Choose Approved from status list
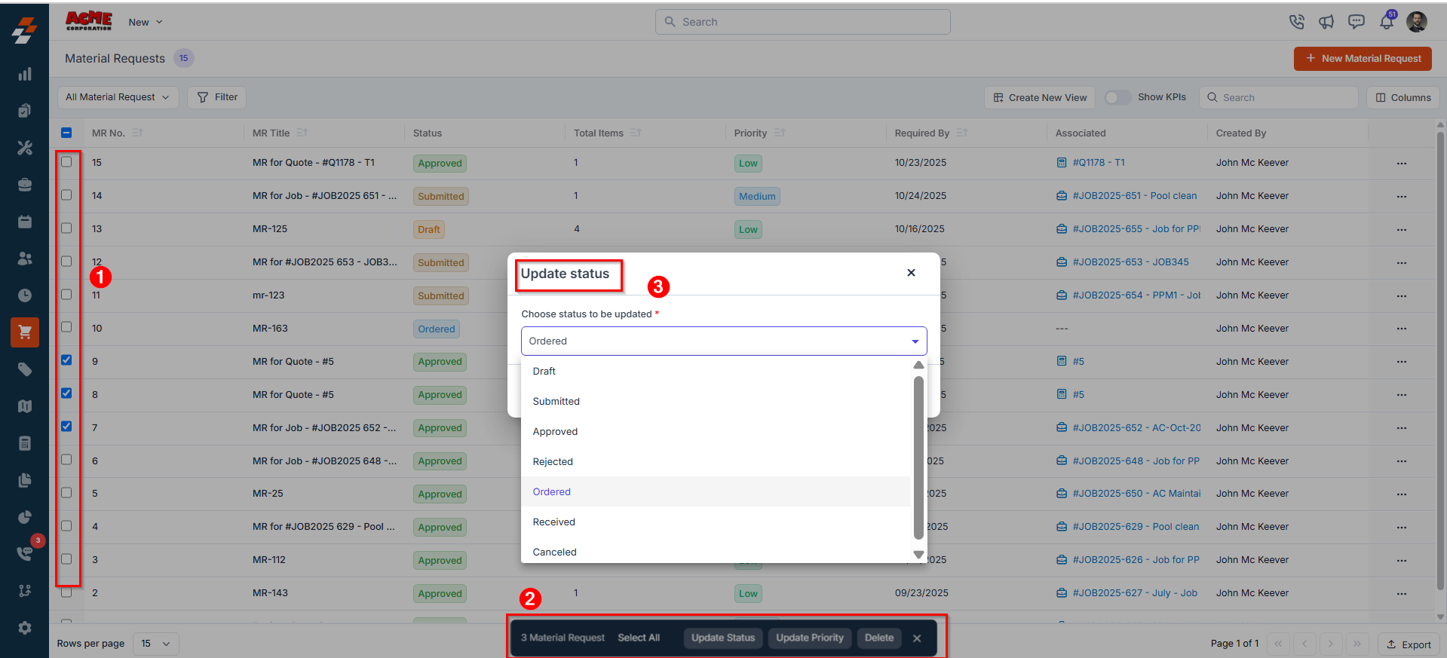This screenshot has height=658, width=1447. coord(716,431)
